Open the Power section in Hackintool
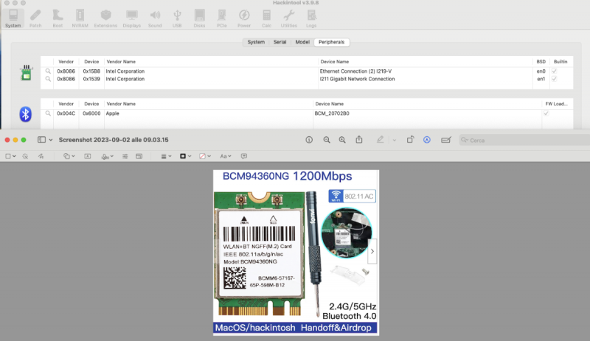This screenshot has width=590, height=341. coord(244,18)
